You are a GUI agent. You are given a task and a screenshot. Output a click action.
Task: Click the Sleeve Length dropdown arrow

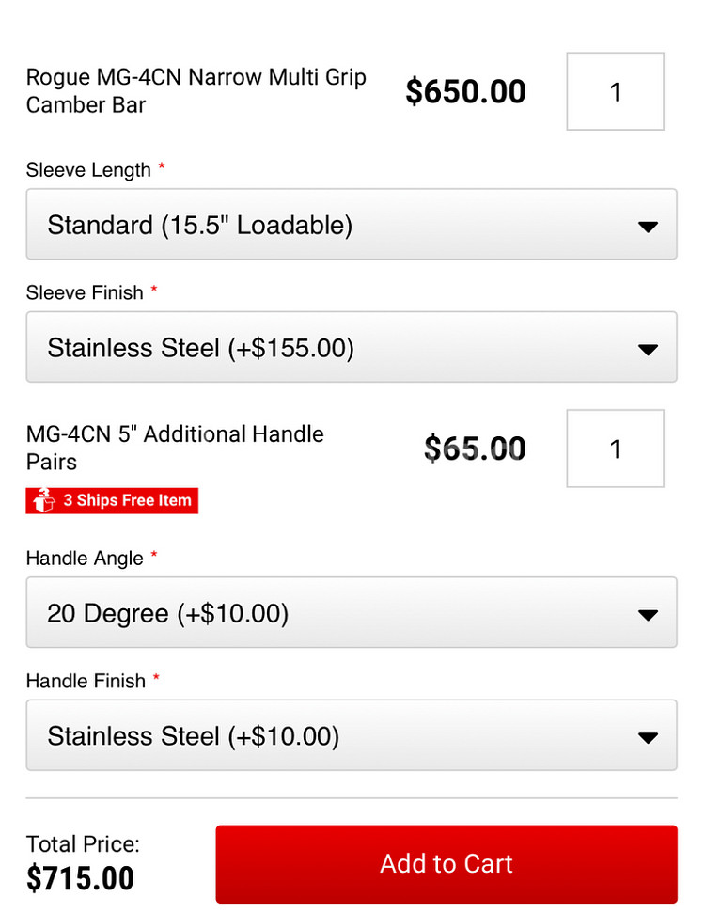point(648,226)
